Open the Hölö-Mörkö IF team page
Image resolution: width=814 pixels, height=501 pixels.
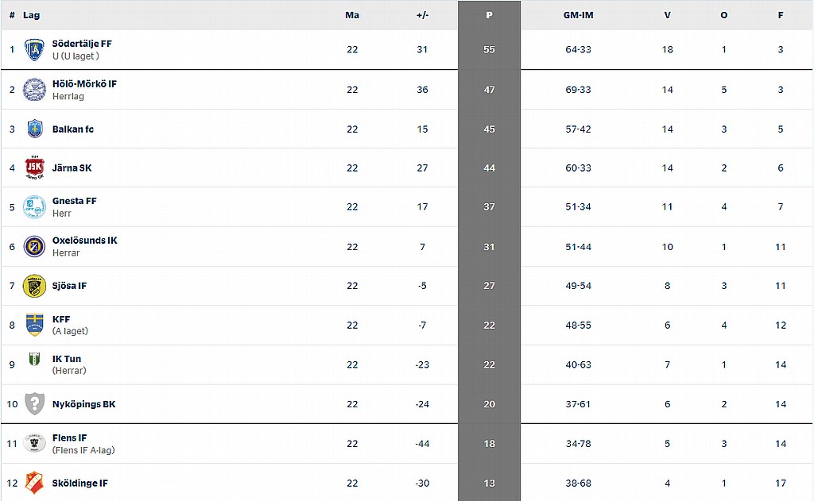(x=84, y=83)
